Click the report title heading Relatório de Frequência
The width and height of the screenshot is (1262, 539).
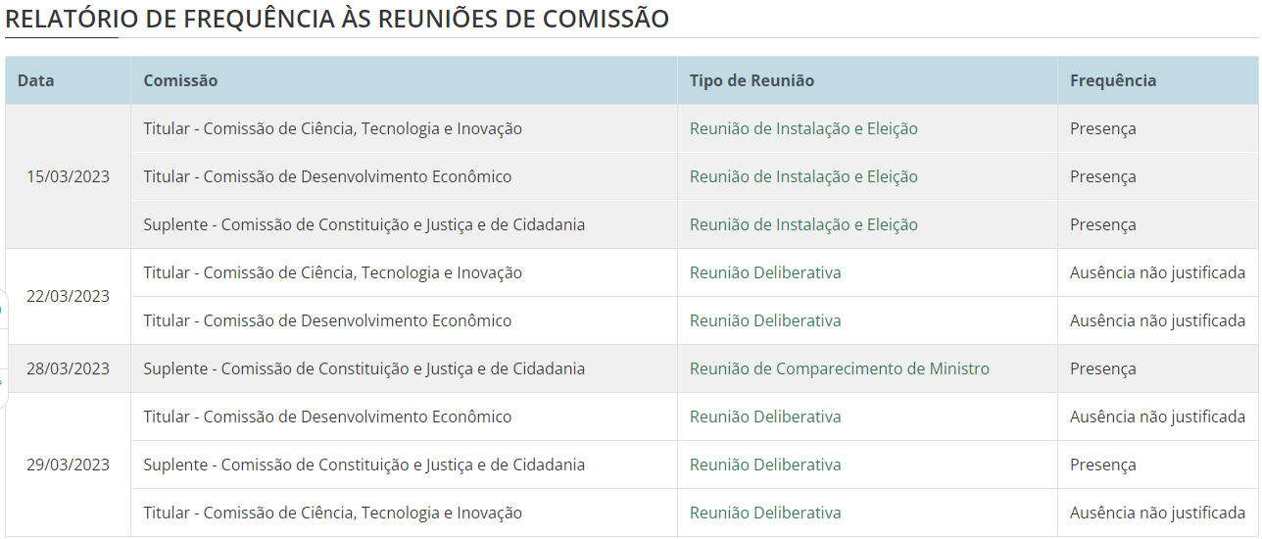[337, 19]
